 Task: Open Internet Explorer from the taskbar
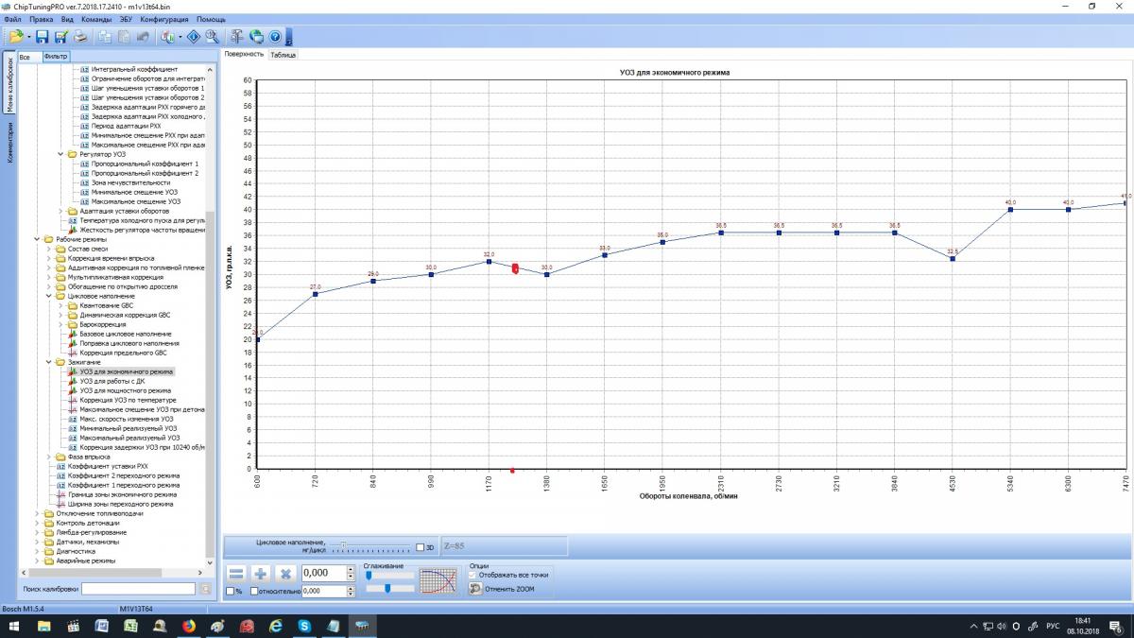[x=275, y=626]
